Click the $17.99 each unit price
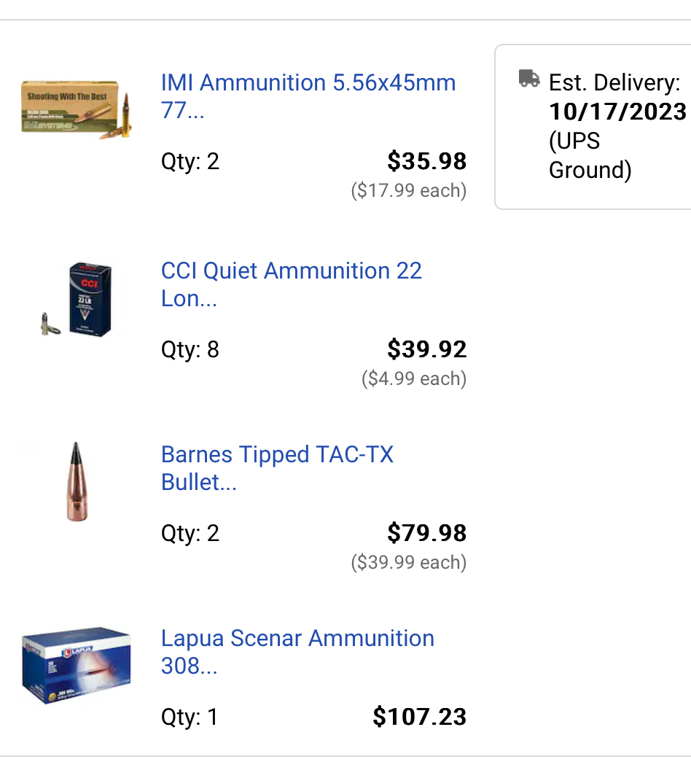 (408, 190)
